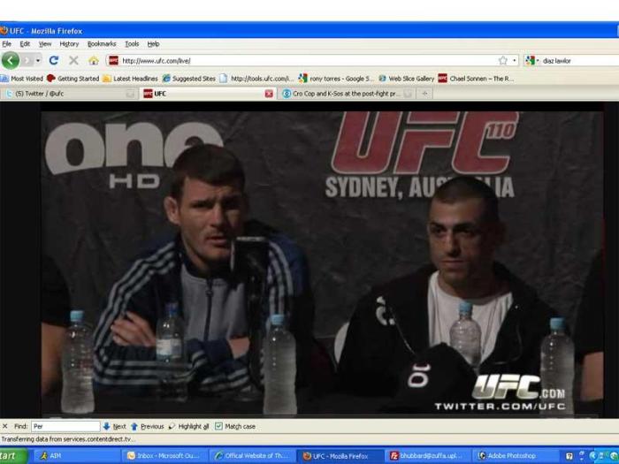Open the address bar history dropdown arrow
The image size is (619, 464).
tap(514, 60)
